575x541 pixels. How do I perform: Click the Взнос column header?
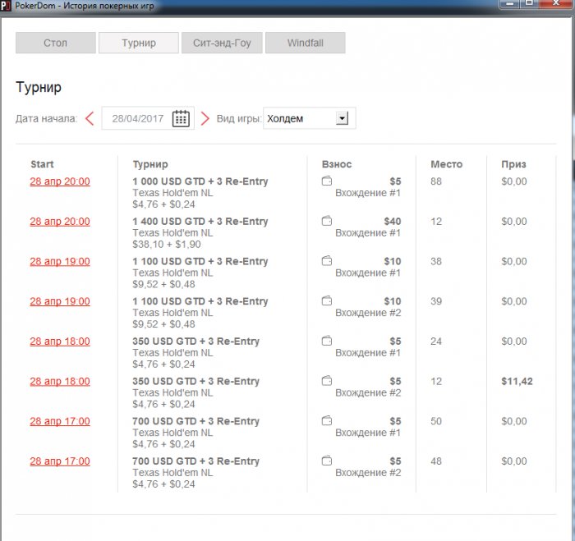[x=337, y=164]
